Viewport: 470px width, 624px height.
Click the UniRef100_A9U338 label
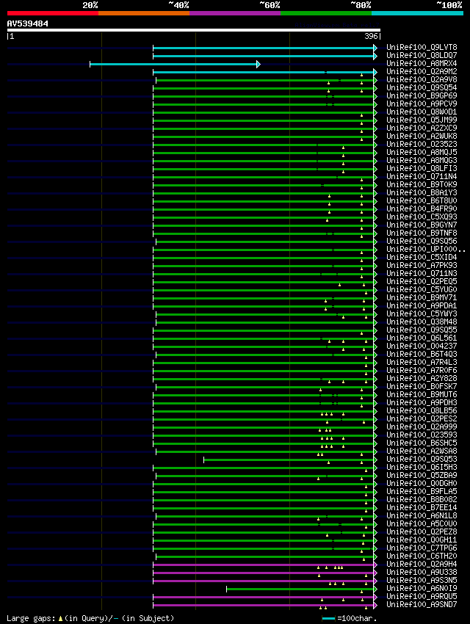tap(422, 573)
